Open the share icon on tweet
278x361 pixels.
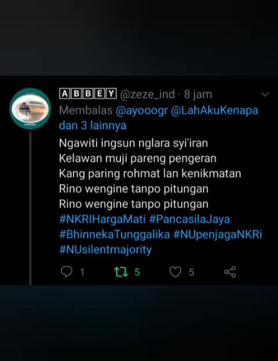click(x=230, y=272)
